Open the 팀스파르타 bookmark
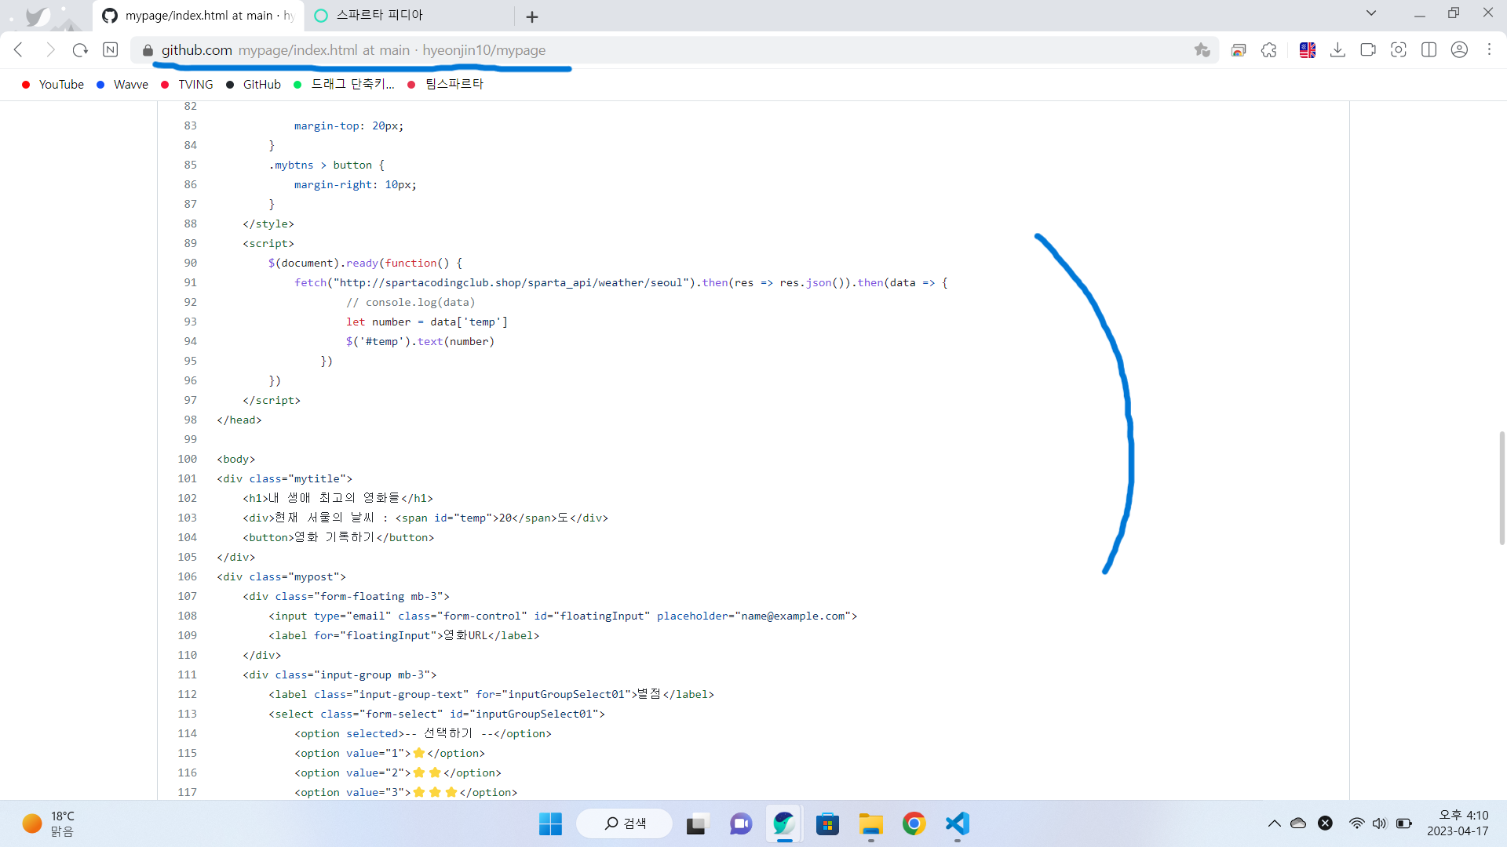Screen dimensions: 1507x847 (446, 85)
